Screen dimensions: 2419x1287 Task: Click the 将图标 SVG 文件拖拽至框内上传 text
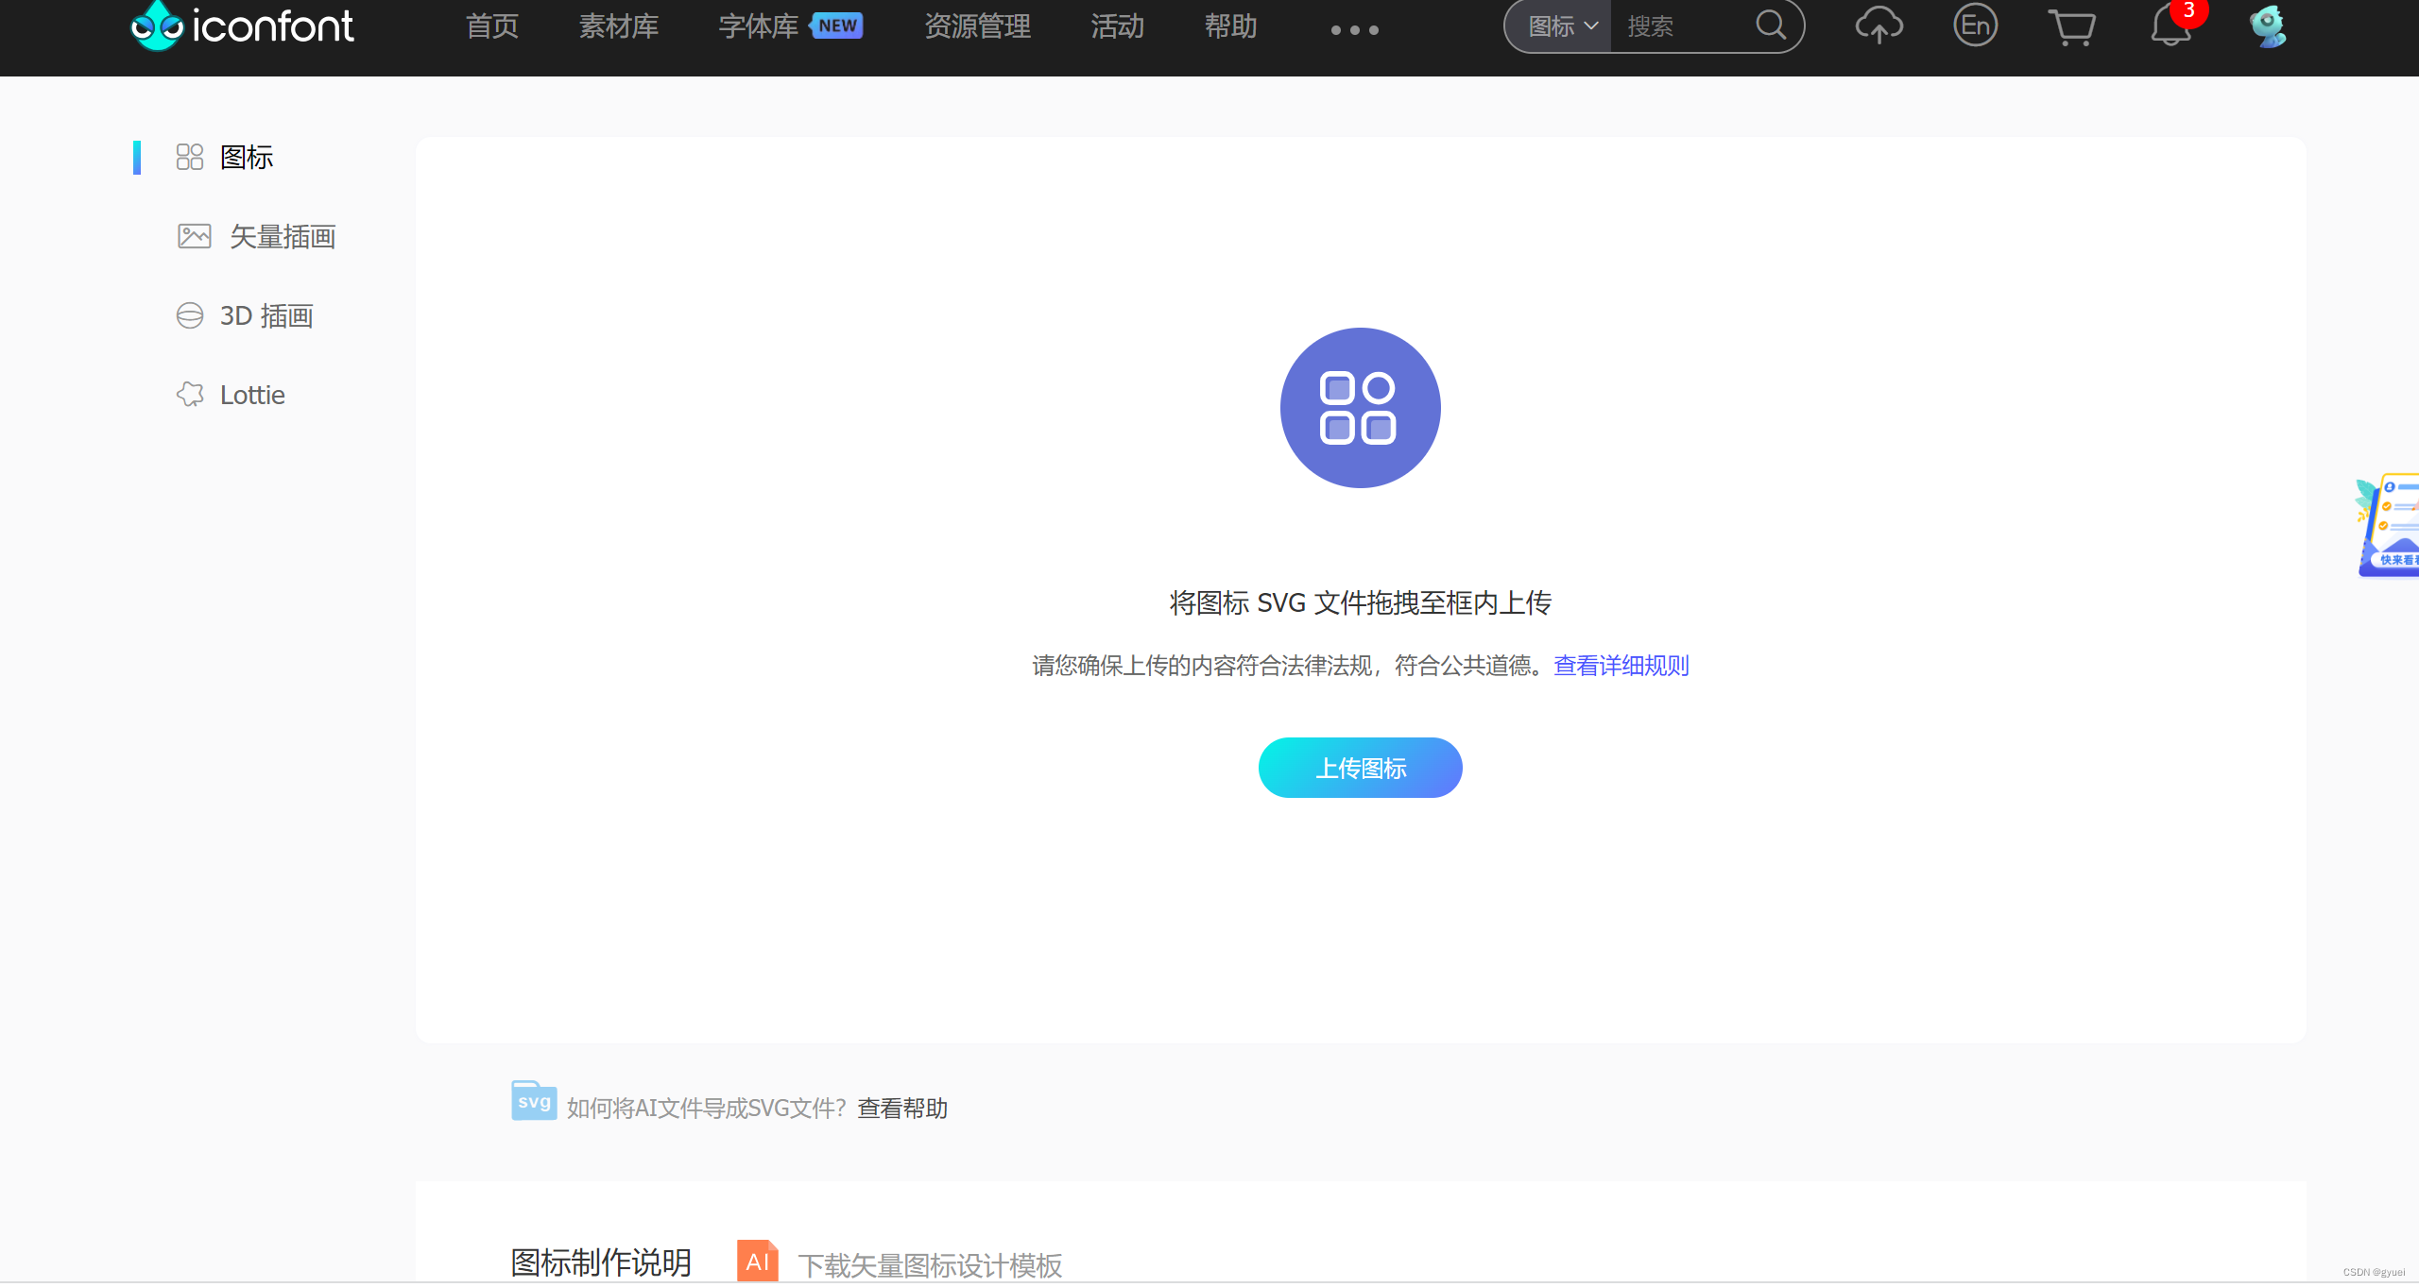click(x=1360, y=602)
